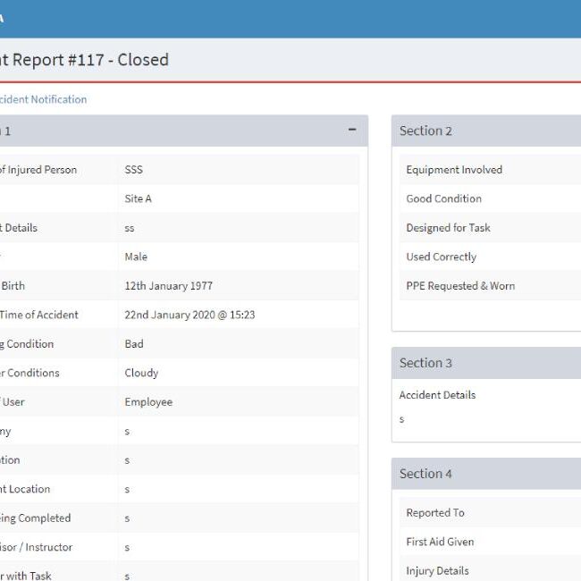581x581 pixels.
Task: Click the Report #117 - Closed title
Action: pyautogui.click(x=84, y=60)
